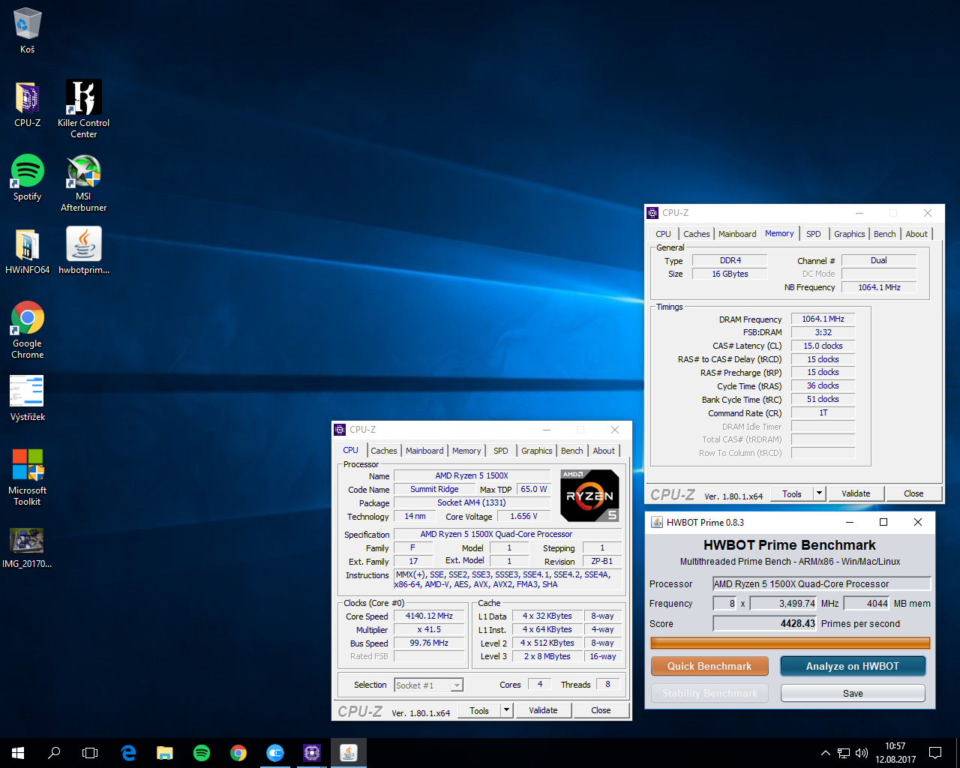Click the orange benchmark progress bar
The height and width of the screenshot is (768, 960).
point(790,643)
